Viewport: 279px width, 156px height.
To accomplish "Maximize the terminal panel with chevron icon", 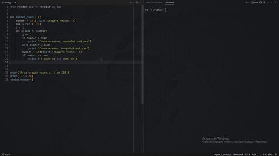I will pyautogui.click(x=272, y=3).
